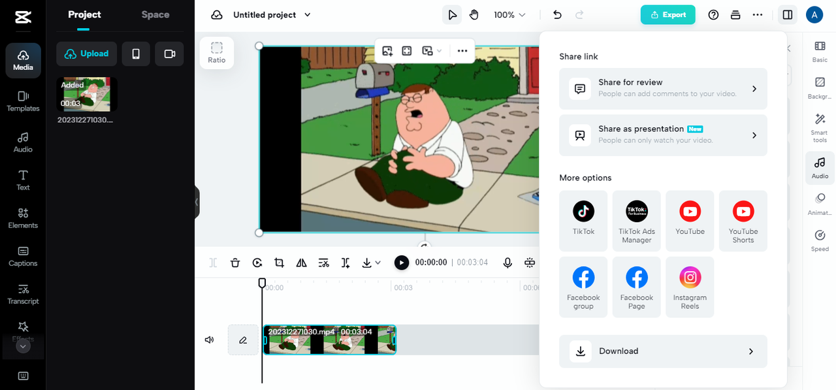Click the replace image icon above canvas
Image resolution: width=836 pixels, height=390 pixels.
coord(387,50)
